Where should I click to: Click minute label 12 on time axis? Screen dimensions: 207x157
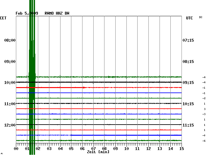coord(148,148)
